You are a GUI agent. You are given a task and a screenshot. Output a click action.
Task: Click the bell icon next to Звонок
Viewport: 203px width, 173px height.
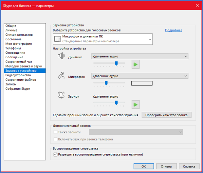[61, 95]
